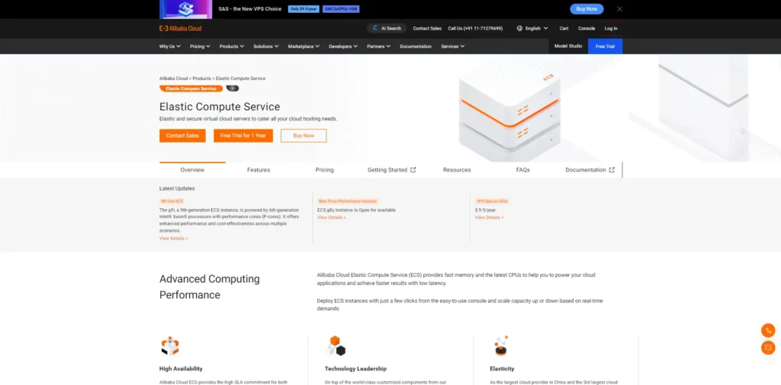Click the Only $9.9/year banner tag
The width and height of the screenshot is (781, 385).
pos(304,9)
